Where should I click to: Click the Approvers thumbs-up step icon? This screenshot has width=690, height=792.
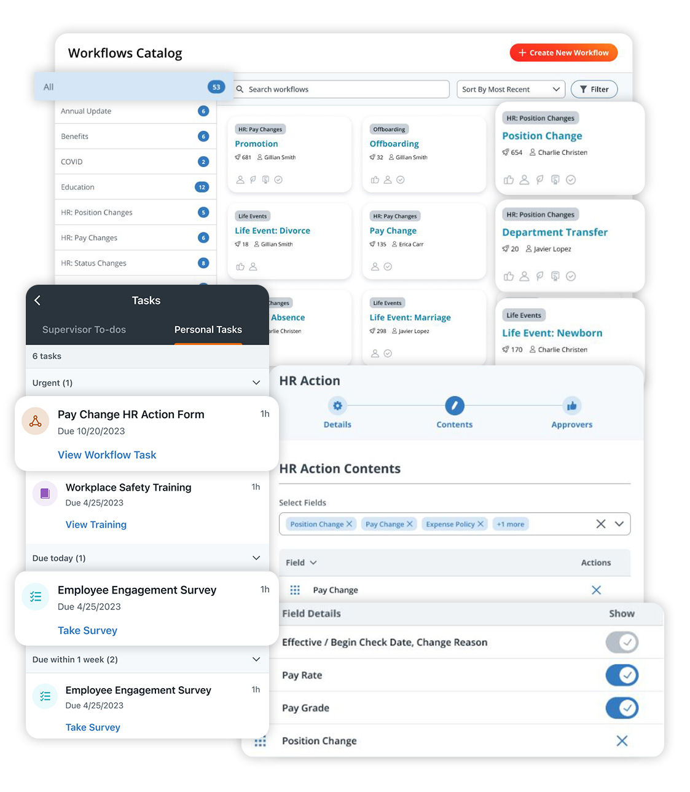coord(572,406)
